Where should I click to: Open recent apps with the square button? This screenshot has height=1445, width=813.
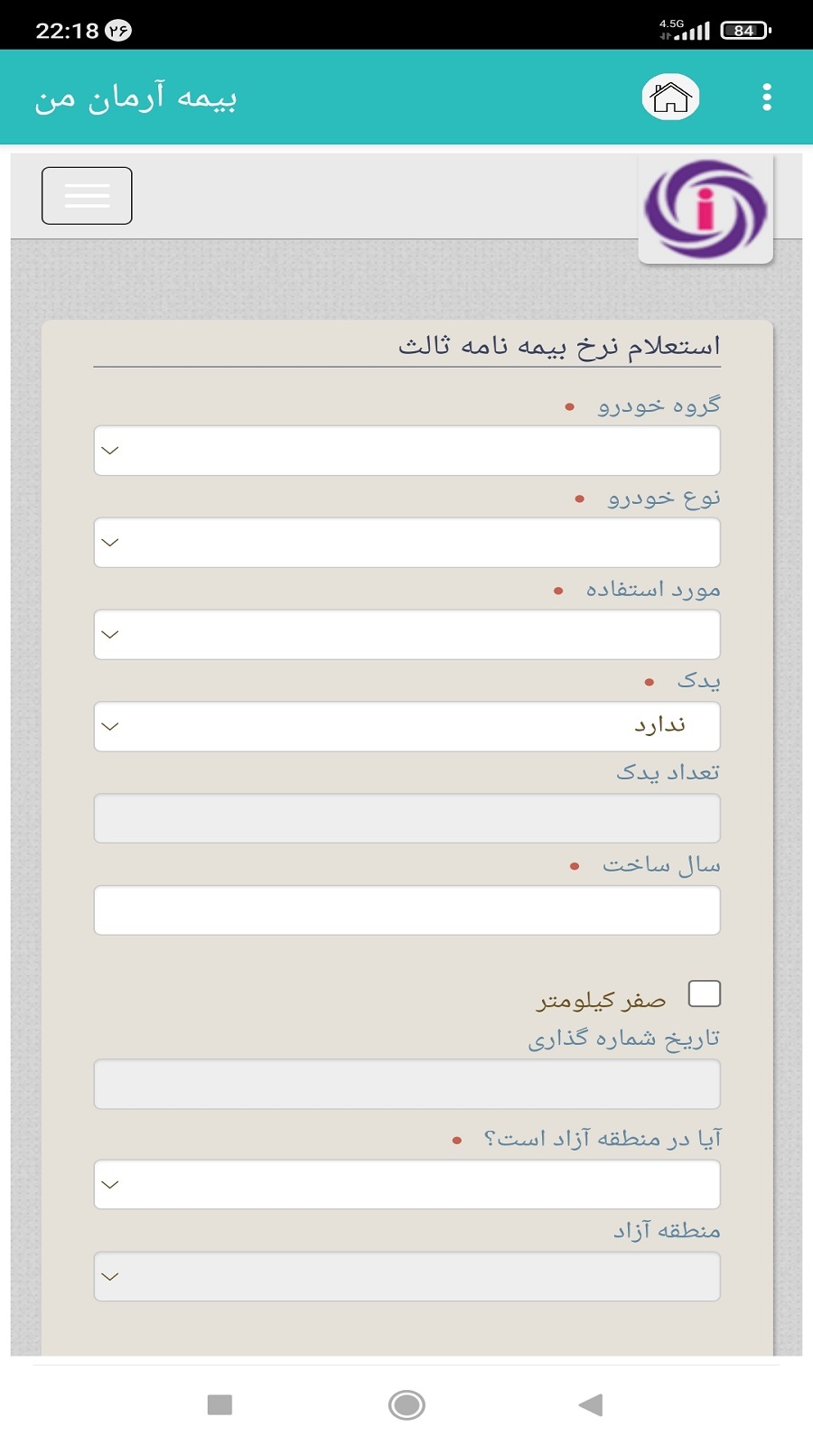coord(220,1405)
